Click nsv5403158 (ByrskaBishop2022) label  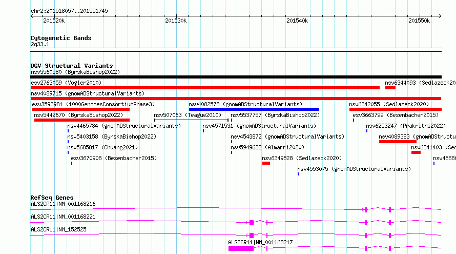[112, 136]
